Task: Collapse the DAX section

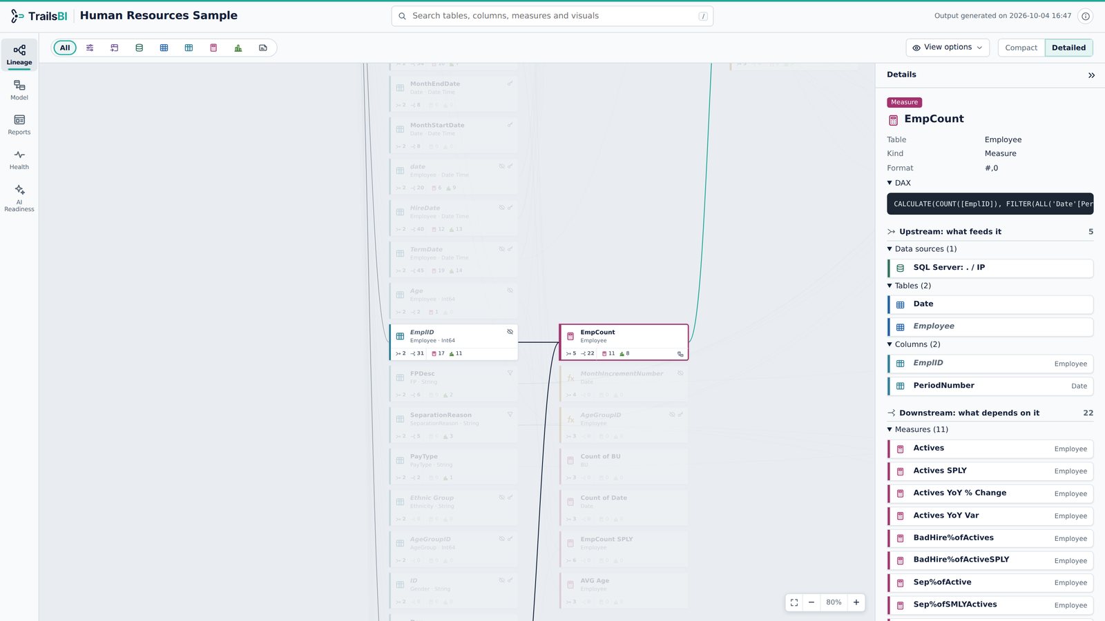Action: coord(899,183)
